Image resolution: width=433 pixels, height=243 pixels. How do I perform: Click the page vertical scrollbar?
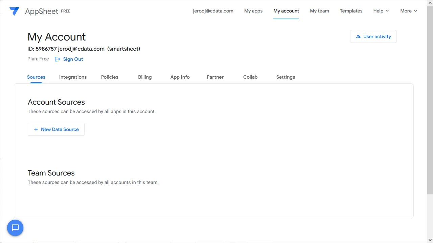(430, 101)
